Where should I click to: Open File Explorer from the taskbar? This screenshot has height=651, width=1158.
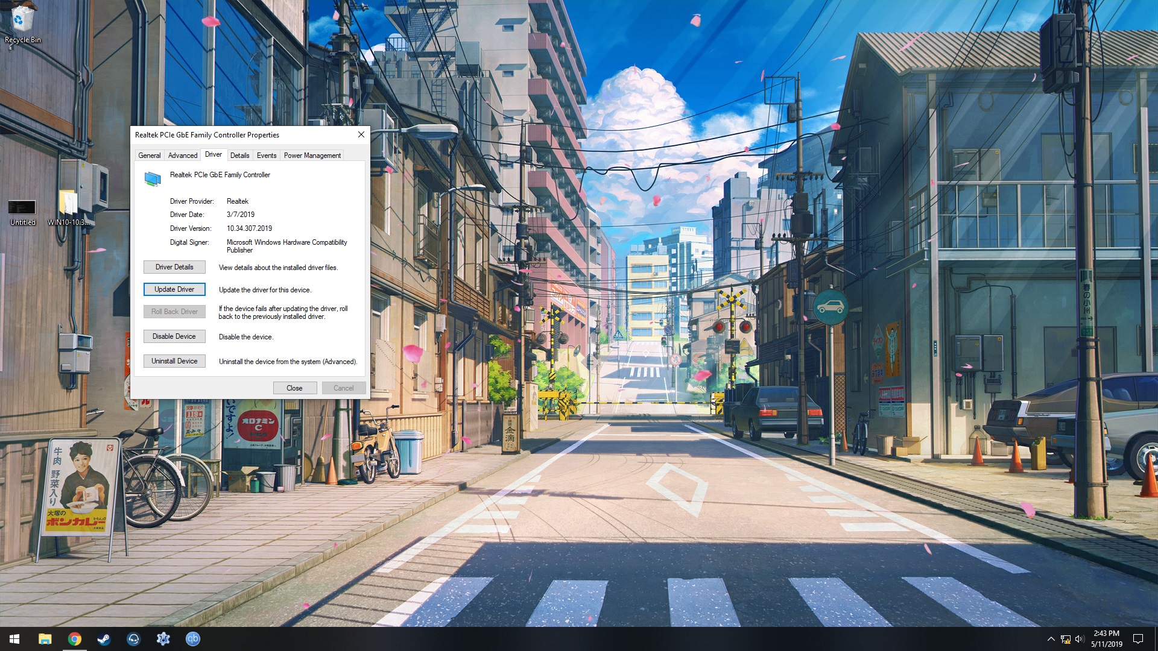pyautogui.click(x=45, y=639)
